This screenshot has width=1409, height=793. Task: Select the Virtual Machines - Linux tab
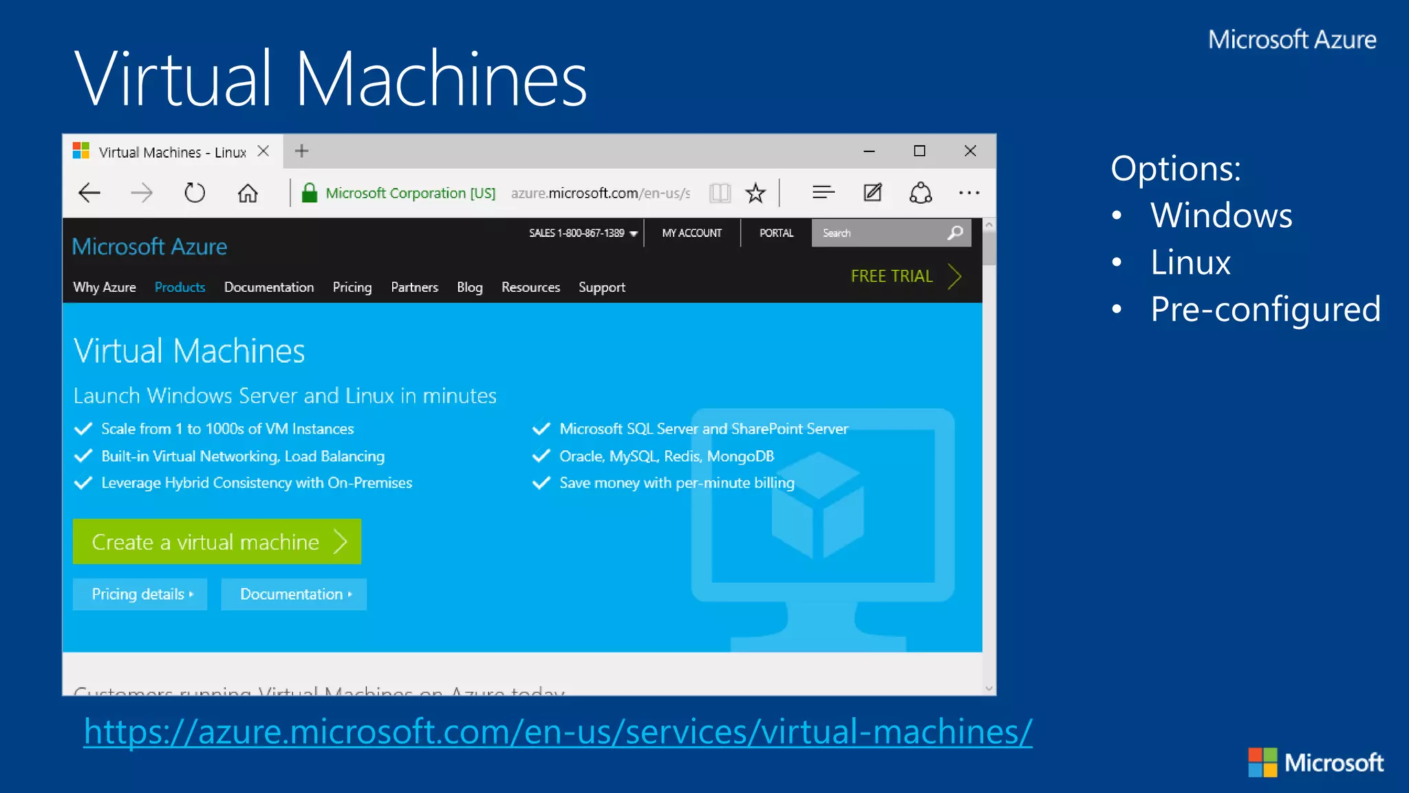point(172,152)
